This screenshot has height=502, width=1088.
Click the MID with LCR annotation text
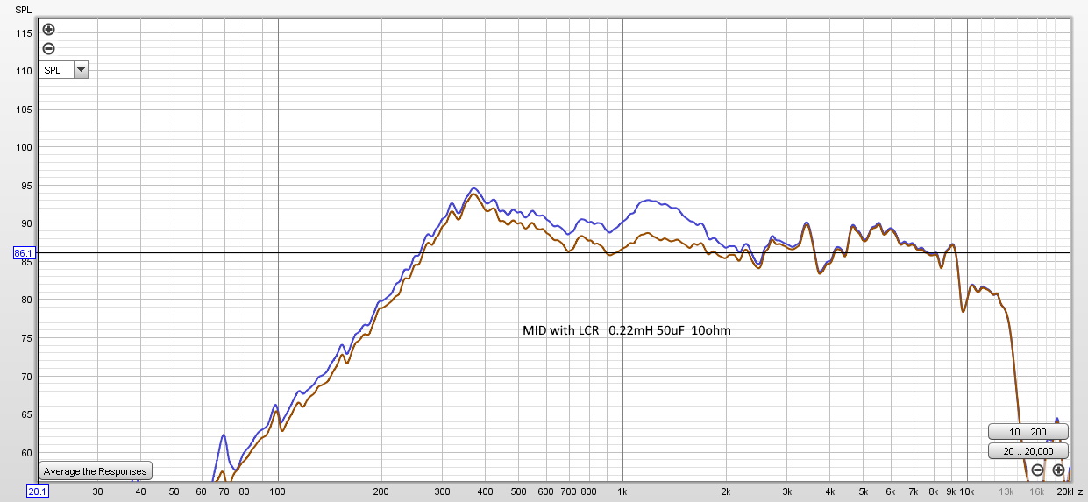pyautogui.click(x=626, y=330)
